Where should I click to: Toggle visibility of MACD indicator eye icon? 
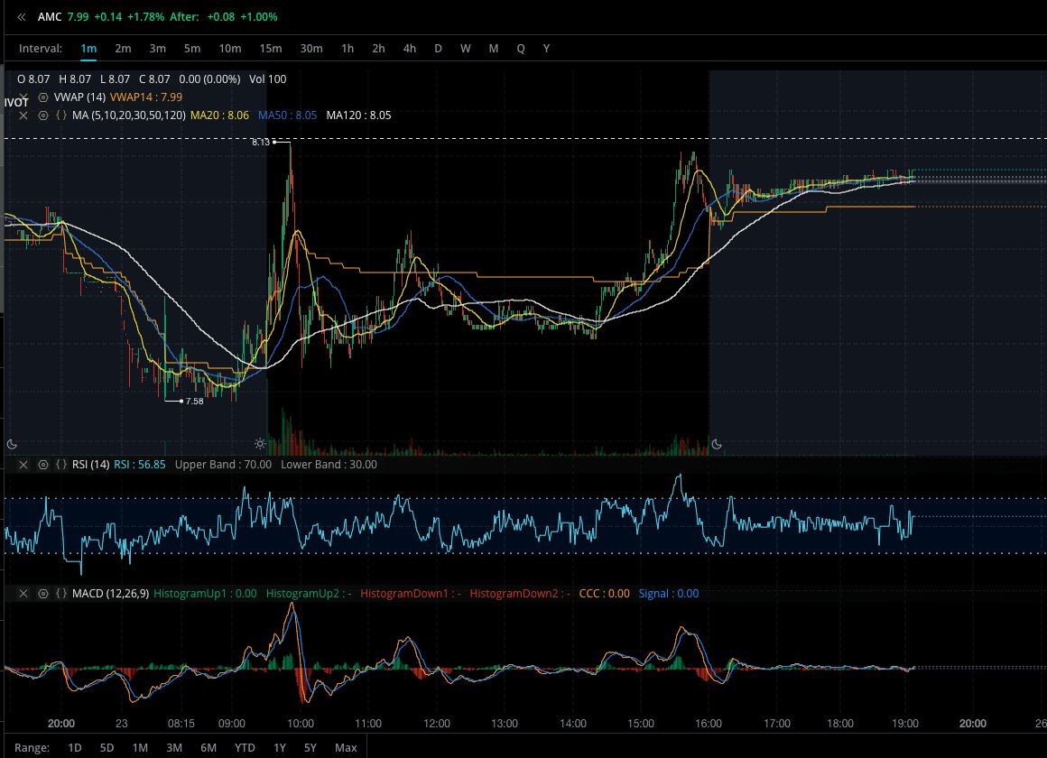coord(43,594)
